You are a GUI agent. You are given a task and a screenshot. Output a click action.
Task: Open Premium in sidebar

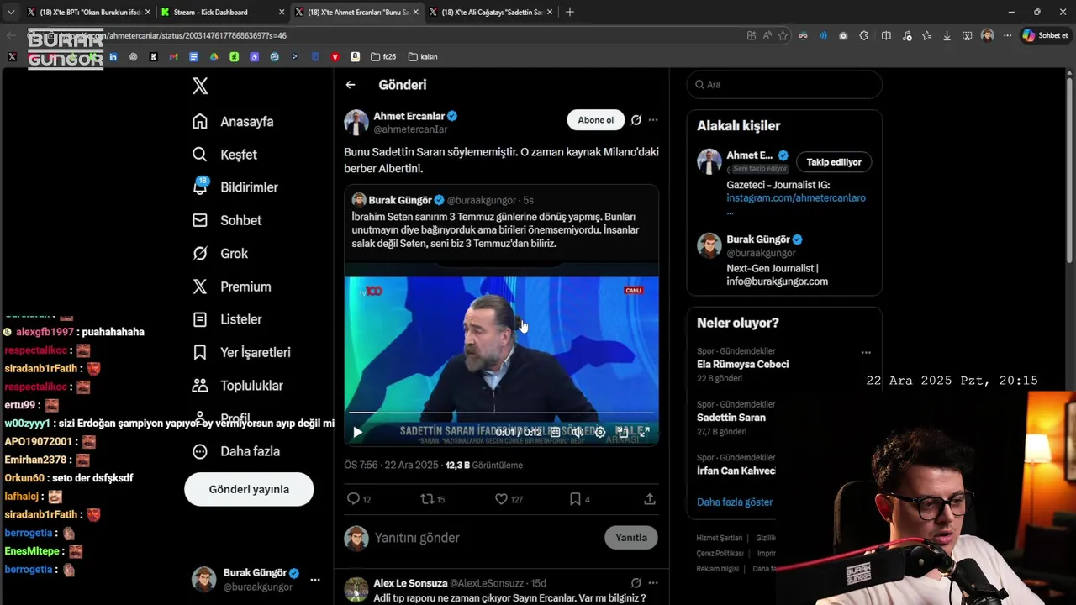coord(231,287)
